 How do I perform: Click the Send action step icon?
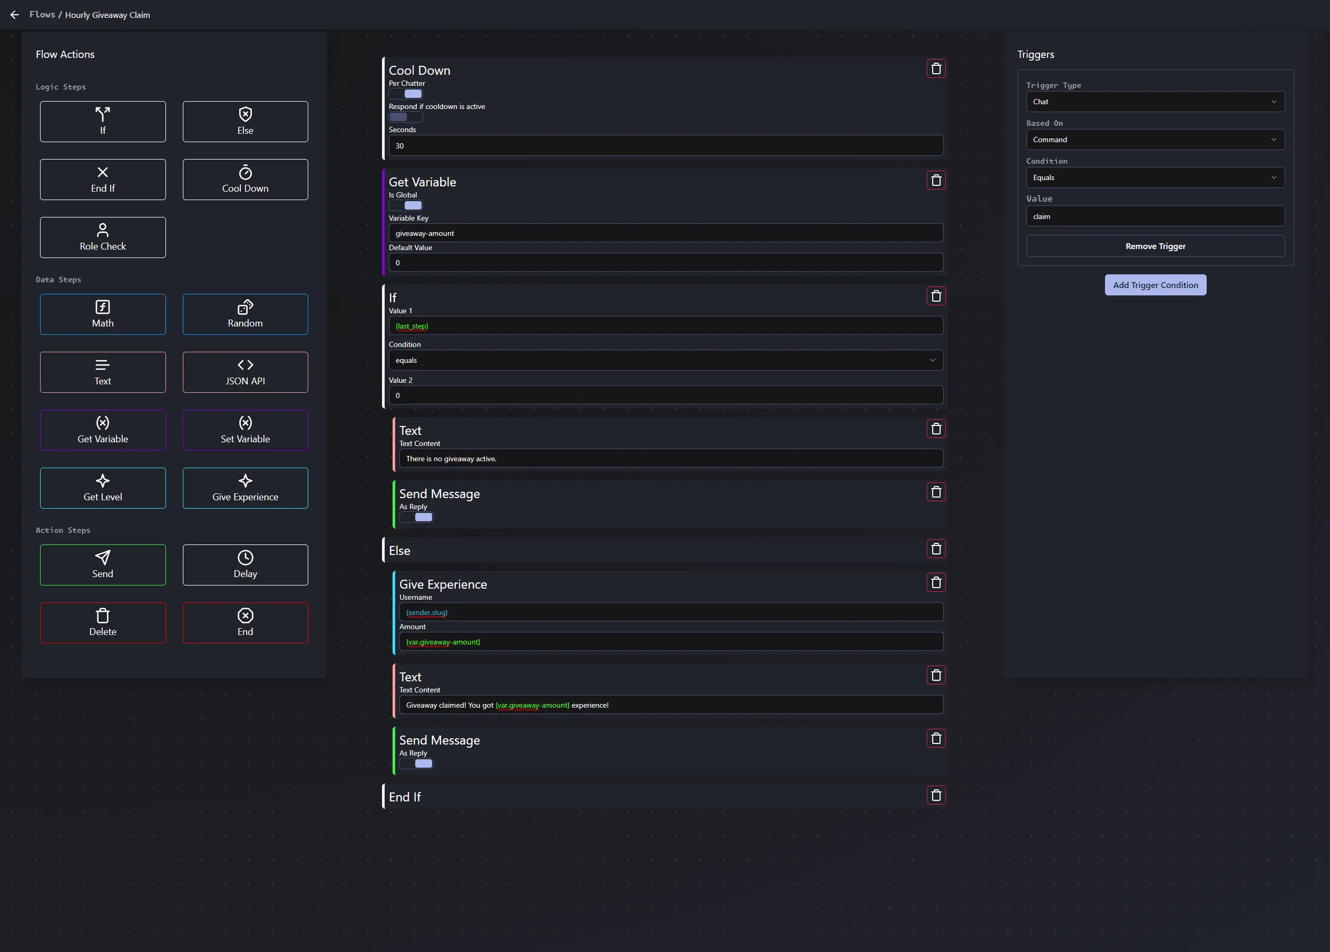click(x=103, y=557)
